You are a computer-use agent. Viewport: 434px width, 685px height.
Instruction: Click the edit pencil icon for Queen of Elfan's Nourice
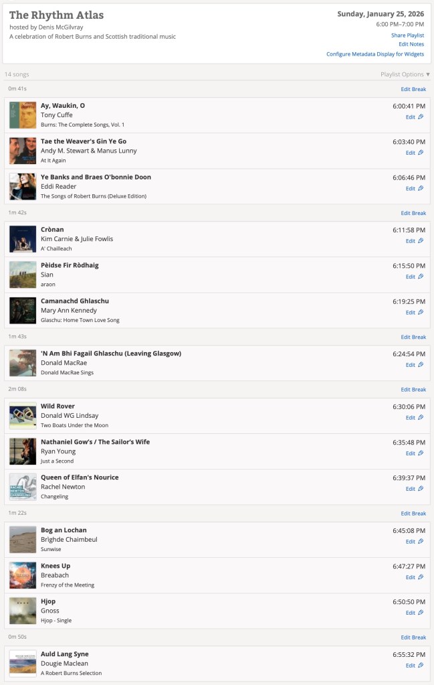coord(421,489)
